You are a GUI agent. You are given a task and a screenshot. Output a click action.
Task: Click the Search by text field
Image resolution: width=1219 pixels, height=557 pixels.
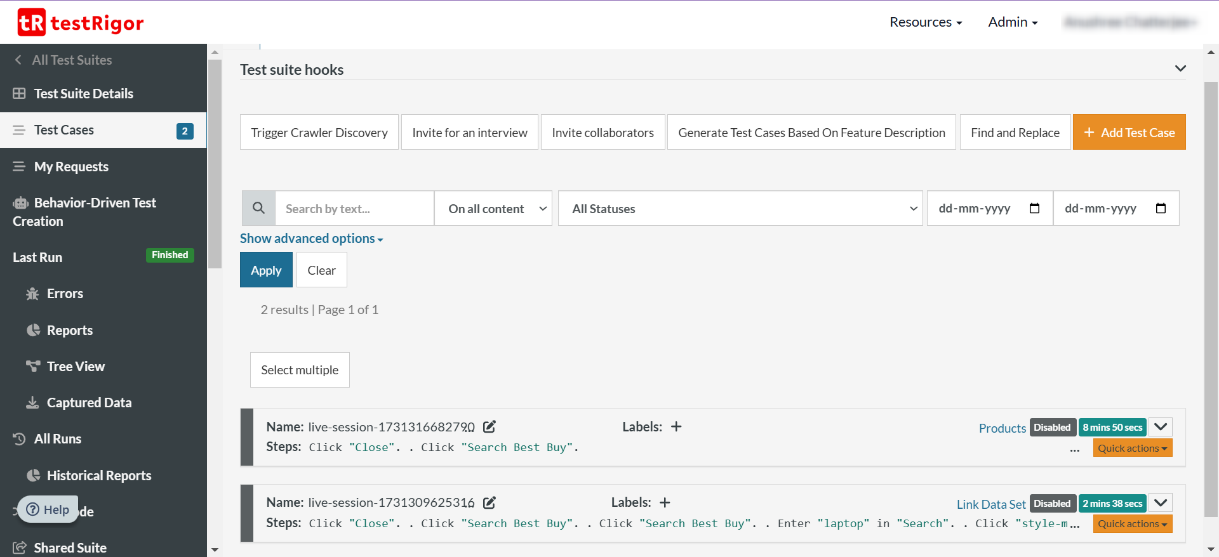(x=354, y=209)
